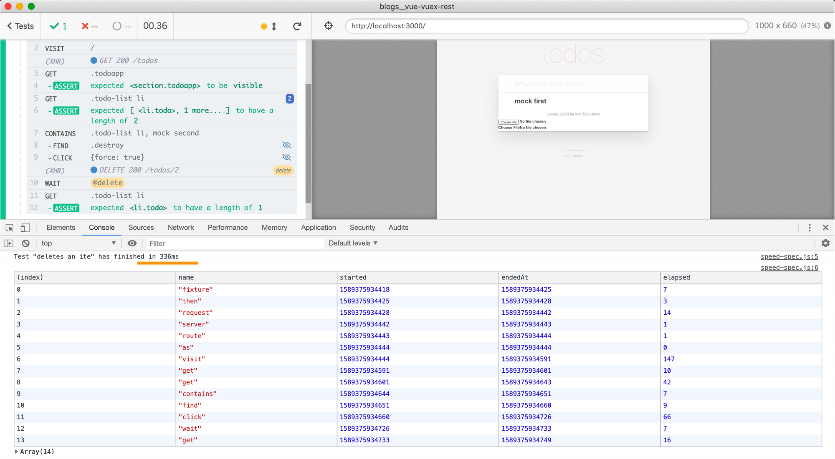Open the selector playground crosshair icon
The image size is (835, 459).
[x=329, y=26]
